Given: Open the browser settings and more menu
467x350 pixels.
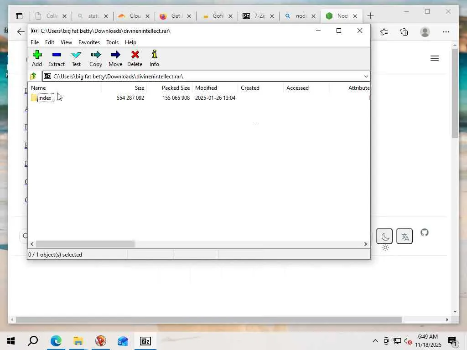Looking at the screenshot, I should tap(446, 32).
